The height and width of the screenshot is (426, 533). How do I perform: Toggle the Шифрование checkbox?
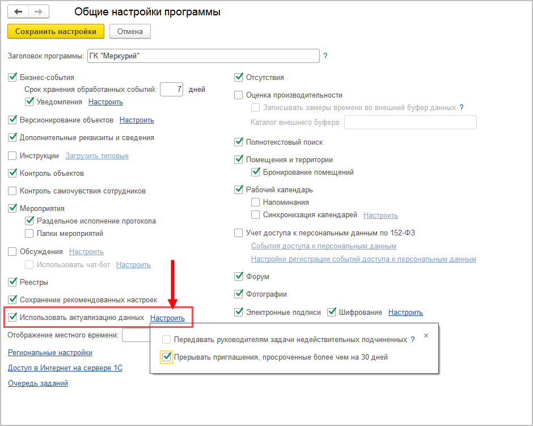point(332,312)
